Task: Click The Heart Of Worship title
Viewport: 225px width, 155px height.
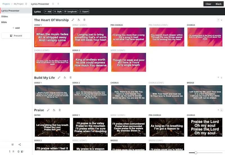Action: pyautogui.click(x=51, y=20)
